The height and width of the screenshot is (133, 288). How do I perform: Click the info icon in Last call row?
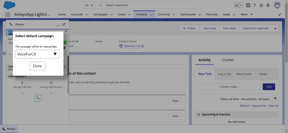[x=64, y=67]
